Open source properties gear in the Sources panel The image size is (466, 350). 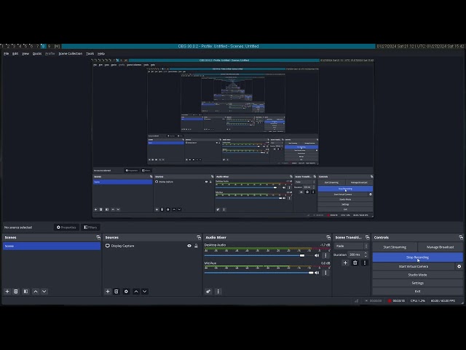(126, 292)
